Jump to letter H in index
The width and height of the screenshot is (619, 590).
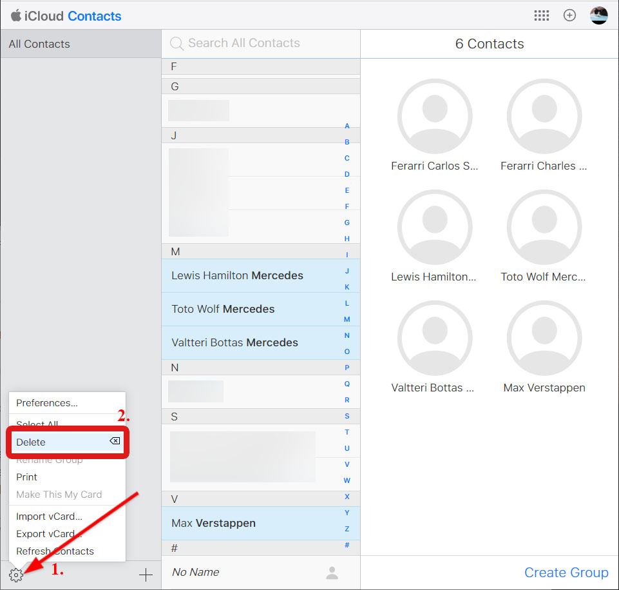pyautogui.click(x=347, y=239)
